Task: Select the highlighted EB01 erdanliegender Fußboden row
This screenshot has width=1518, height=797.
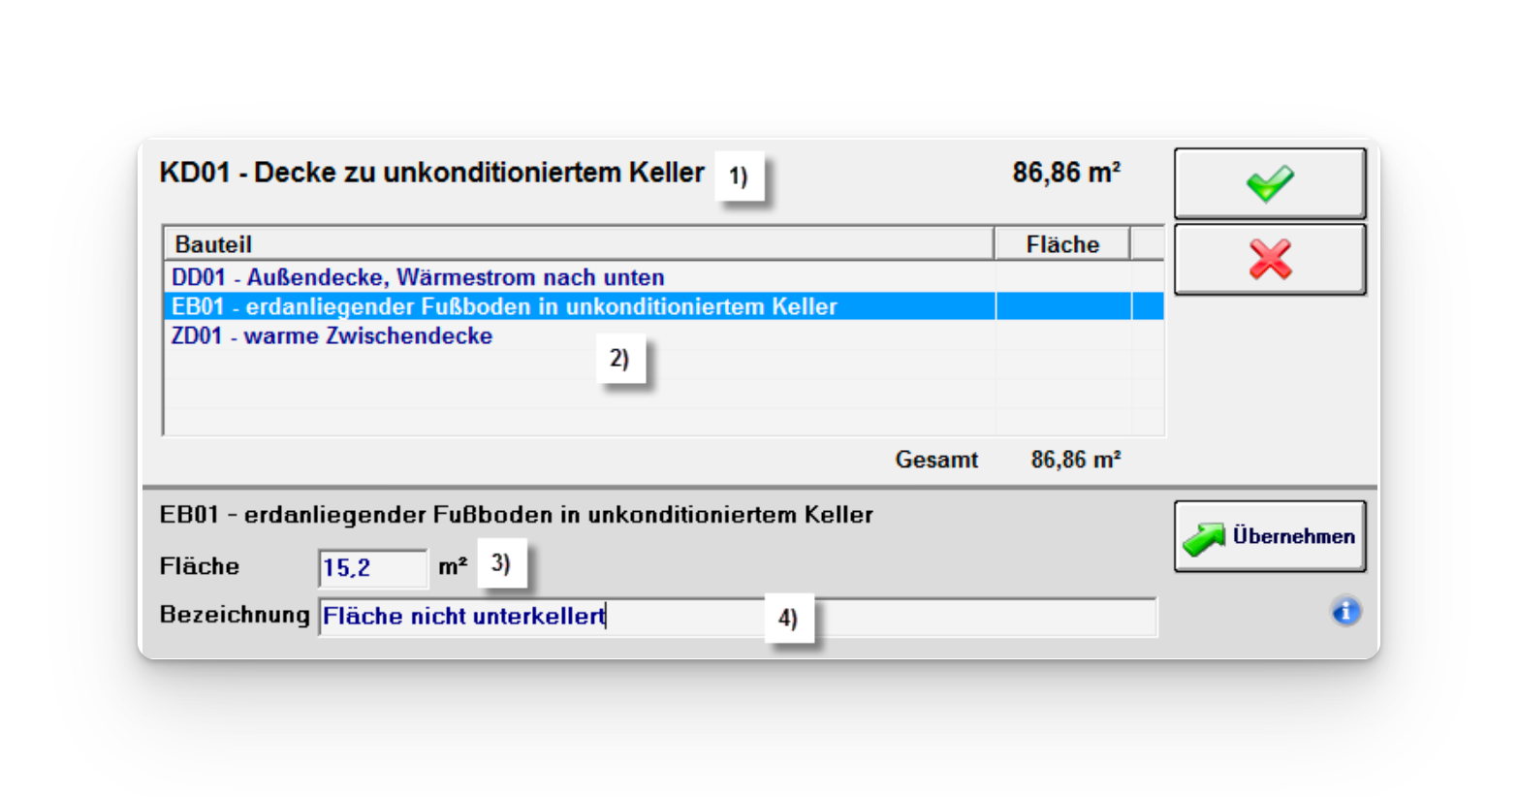Action: pyautogui.click(x=504, y=306)
